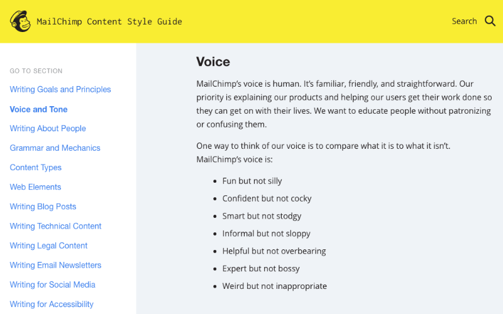Viewport: 503px width, 314px height.
Task: Select the Voice and Tone section
Action: click(38, 109)
